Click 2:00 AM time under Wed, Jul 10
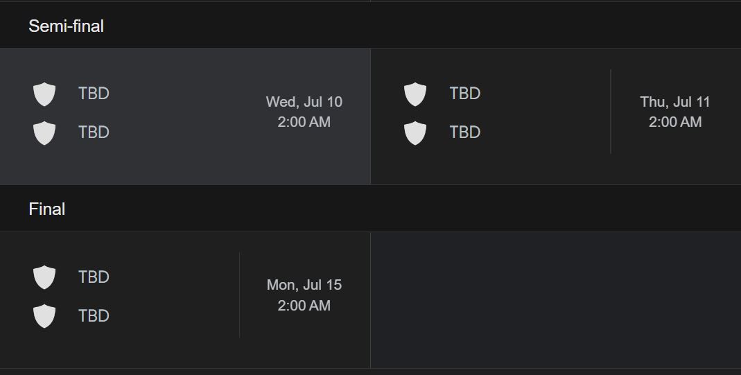The height and width of the screenshot is (375, 741). pyautogui.click(x=304, y=122)
